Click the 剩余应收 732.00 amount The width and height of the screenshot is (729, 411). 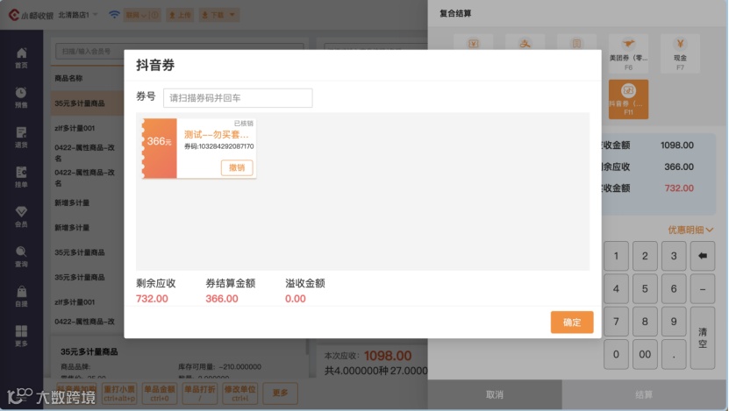coord(152,299)
